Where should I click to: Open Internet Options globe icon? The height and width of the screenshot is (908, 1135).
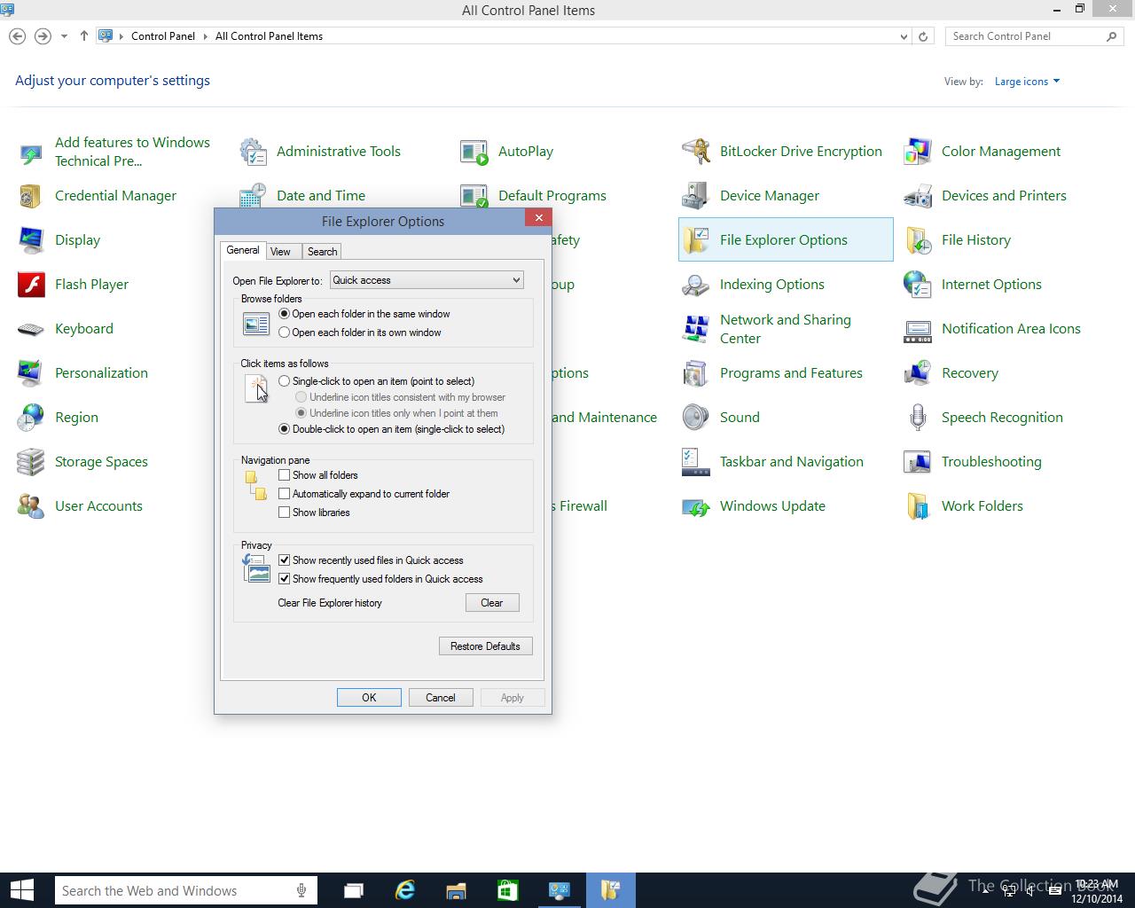coord(918,285)
